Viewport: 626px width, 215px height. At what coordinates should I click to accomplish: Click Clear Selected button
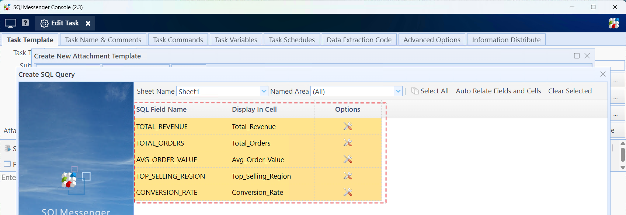pyautogui.click(x=570, y=91)
